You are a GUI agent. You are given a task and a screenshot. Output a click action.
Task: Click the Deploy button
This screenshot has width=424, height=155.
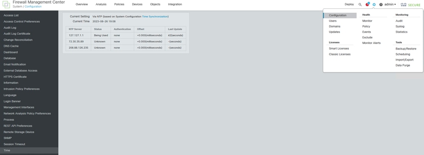click(349, 4)
